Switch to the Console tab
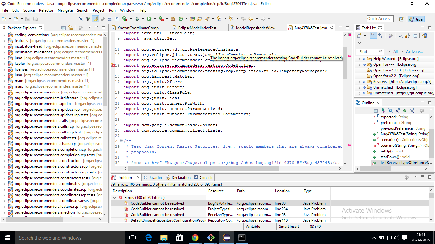The image size is (435, 244). pyautogui.click(x=203, y=178)
